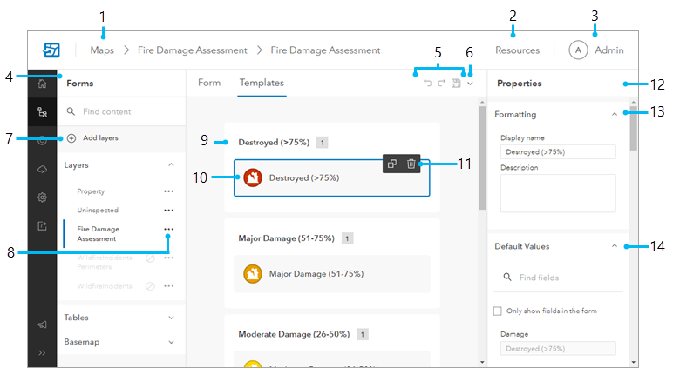This screenshot has width=673, height=368.
Task: Switch to the Form tab
Action: pos(209,84)
